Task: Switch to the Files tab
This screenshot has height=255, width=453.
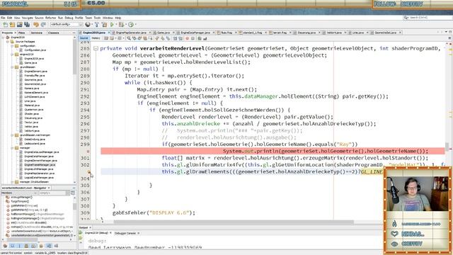Action: [22, 33]
